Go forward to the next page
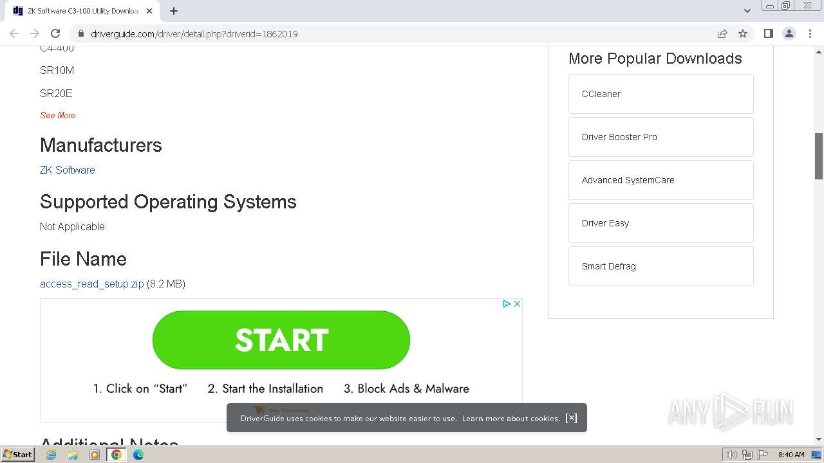824x463 pixels. point(35,33)
